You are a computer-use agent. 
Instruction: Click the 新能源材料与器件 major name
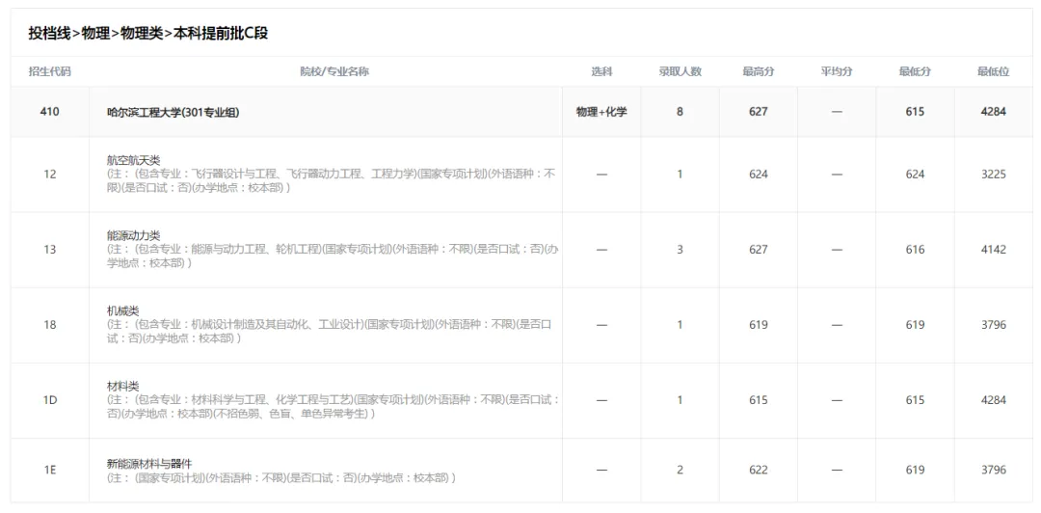click(149, 463)
